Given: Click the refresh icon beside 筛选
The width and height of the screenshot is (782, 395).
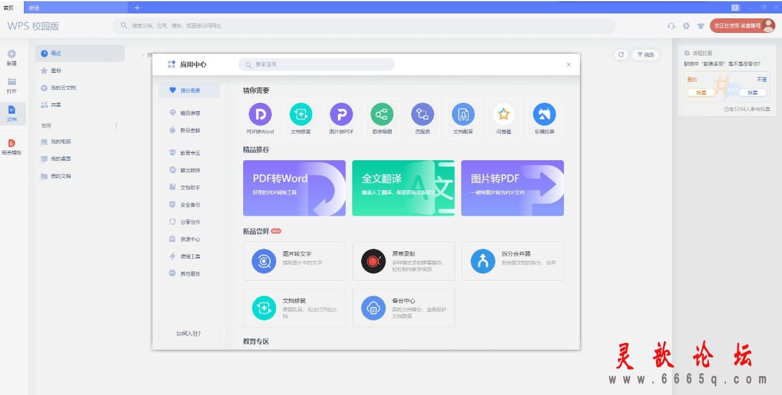Looking at the screenshot, I should click(x=621, y=54).
